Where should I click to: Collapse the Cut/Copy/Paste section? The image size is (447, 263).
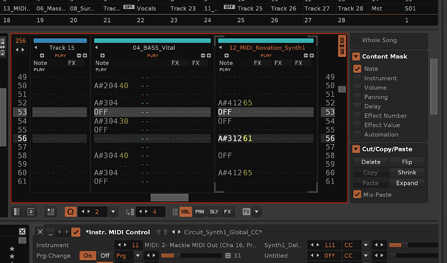(x=356, y=149)
